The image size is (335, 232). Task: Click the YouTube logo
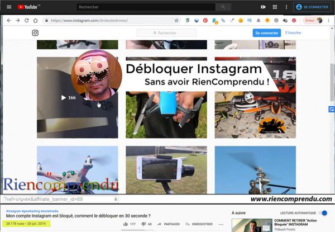28,7
